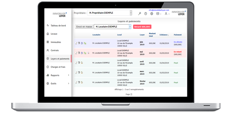
Task: Sort by Loyer column
Action: (142, 35)
